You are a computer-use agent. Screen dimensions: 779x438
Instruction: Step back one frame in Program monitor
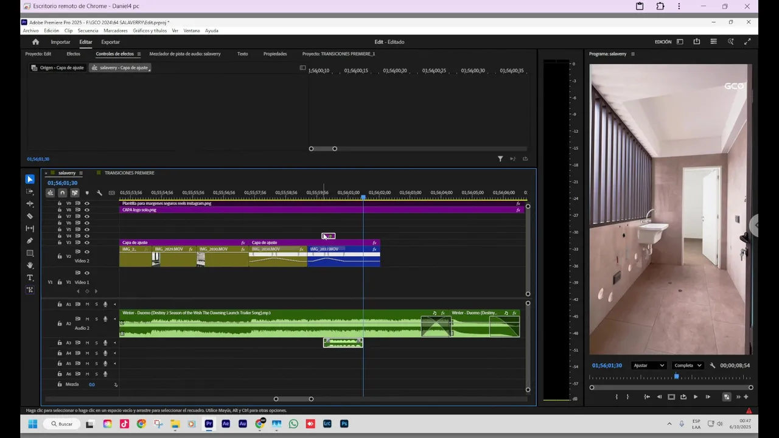(659, 397)
